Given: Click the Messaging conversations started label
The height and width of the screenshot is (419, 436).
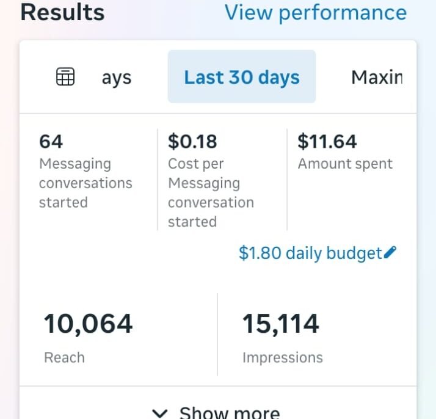Looking at the screenshot, I should 85,183.
